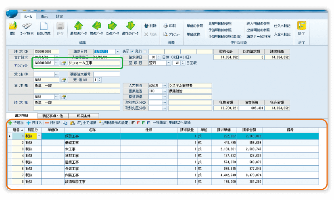334x200 pixels.
Task: Click the copy icon in detail toolbar
Action: click(x=65, y=123)
